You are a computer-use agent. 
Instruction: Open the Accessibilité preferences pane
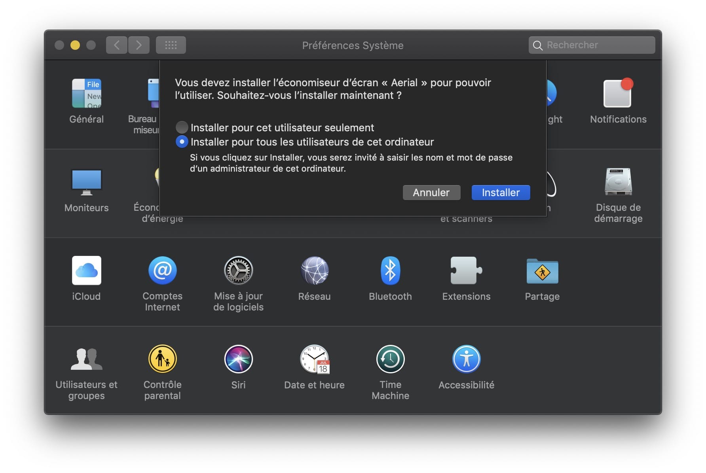[466, 359]
